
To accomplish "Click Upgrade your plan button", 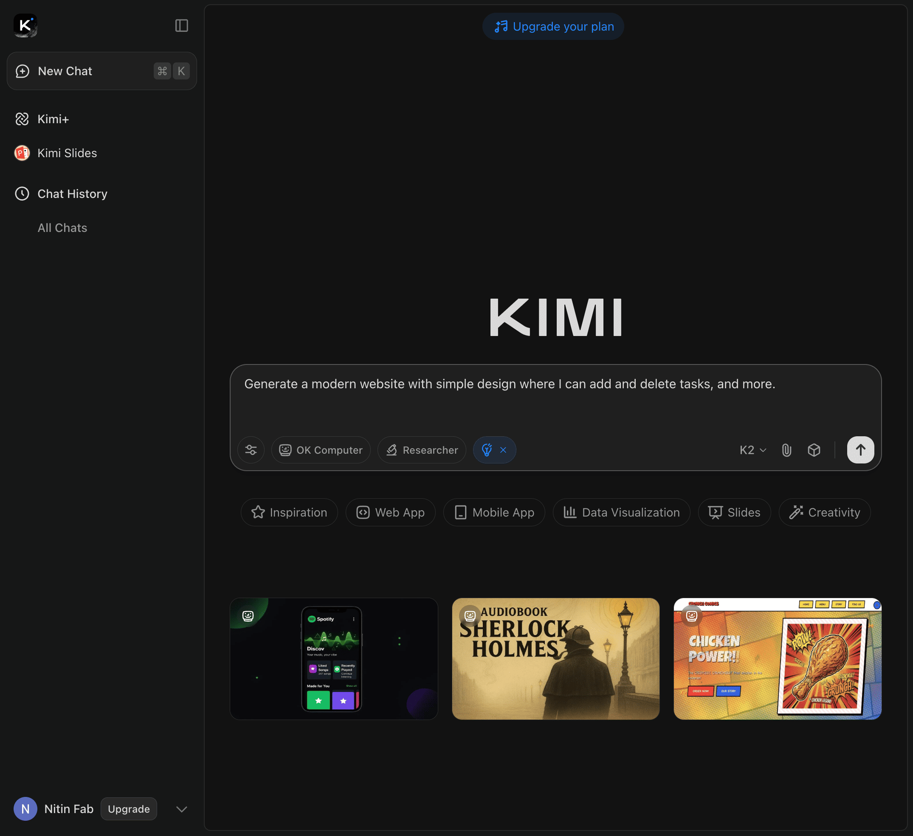I will pos(553,27).
